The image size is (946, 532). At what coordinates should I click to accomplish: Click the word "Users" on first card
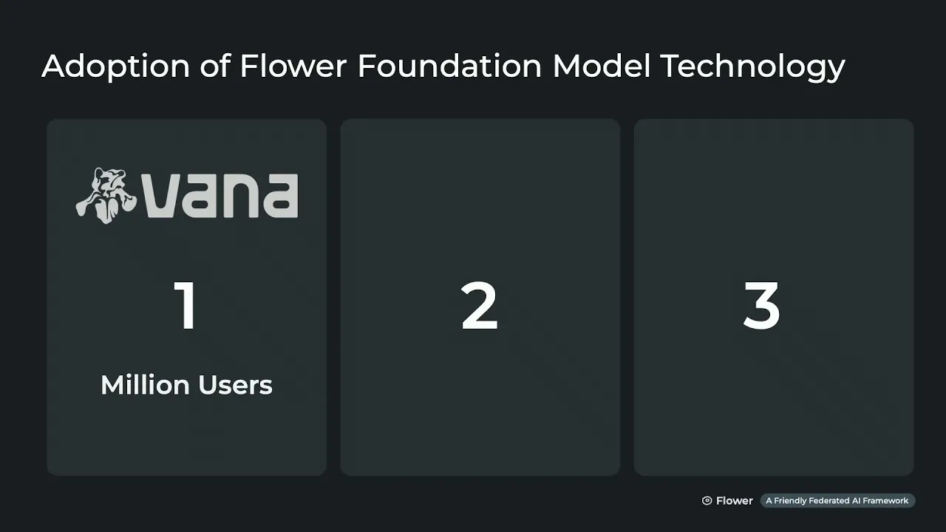236,385
